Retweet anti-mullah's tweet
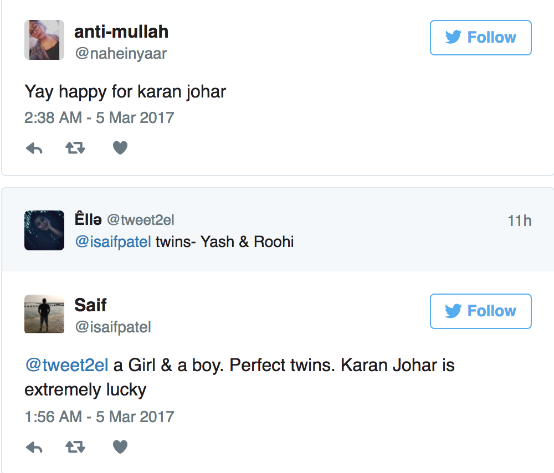The height and width of the screenshot is (473, 554). point(75,148)
